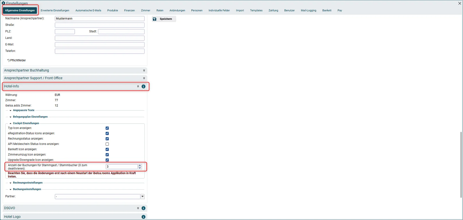
Task: Click the Einstellungen gear icon in title
Action: (x=3, y=3)
